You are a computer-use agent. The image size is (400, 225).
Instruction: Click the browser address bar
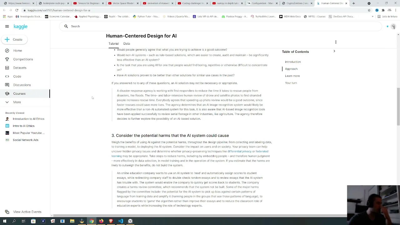point(194,10)
